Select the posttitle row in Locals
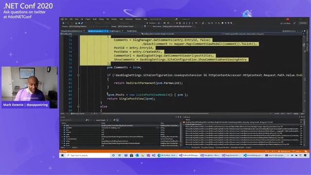The image size is (311, 175). click(120, 128)
